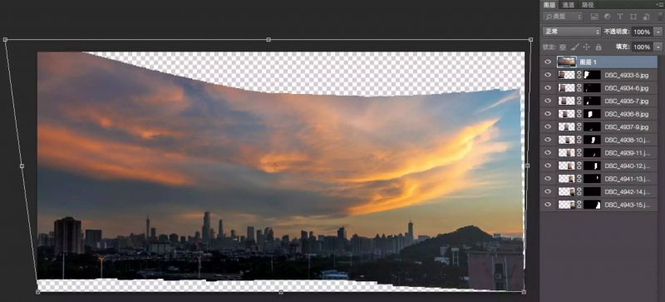The height and width of the screenshot is (302, 665).
Task: Hide the DSC_4933-5.jpg layer
Action: tap(548, 75)
